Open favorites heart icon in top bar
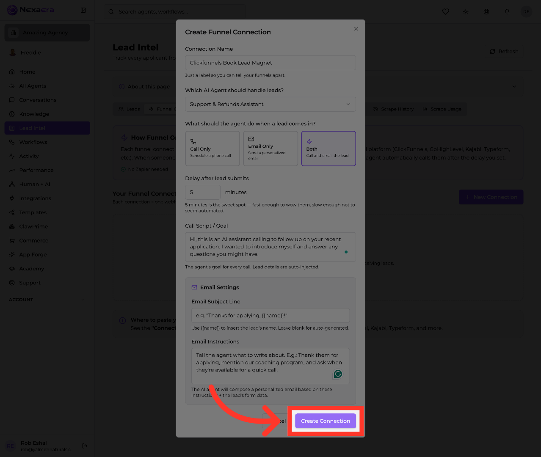Viewport: 541px width, 457px height. (446, 12)
